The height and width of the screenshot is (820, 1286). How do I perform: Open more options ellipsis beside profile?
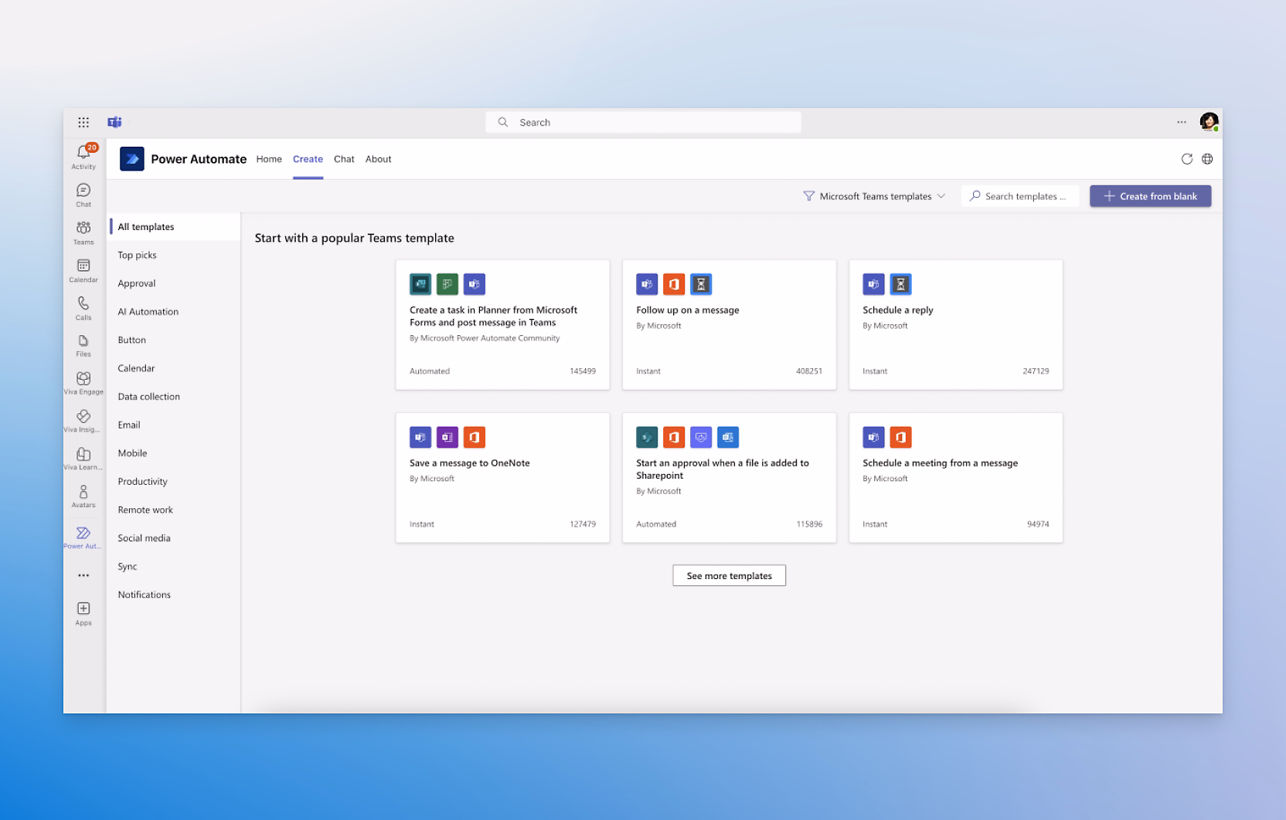point(1181,122)
